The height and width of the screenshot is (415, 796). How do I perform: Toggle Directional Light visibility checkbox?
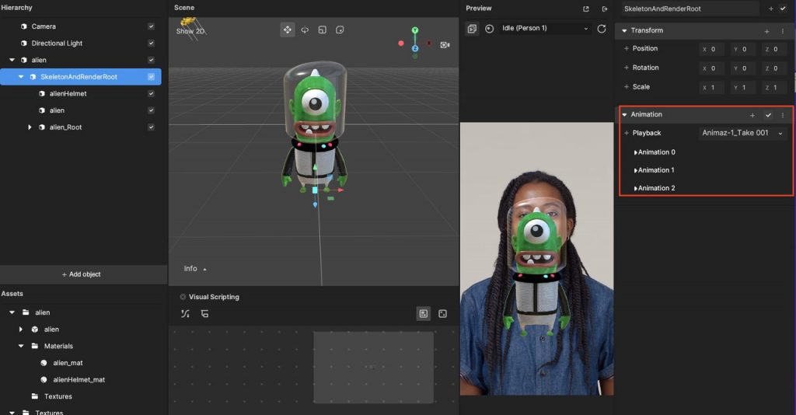(152, 43)
